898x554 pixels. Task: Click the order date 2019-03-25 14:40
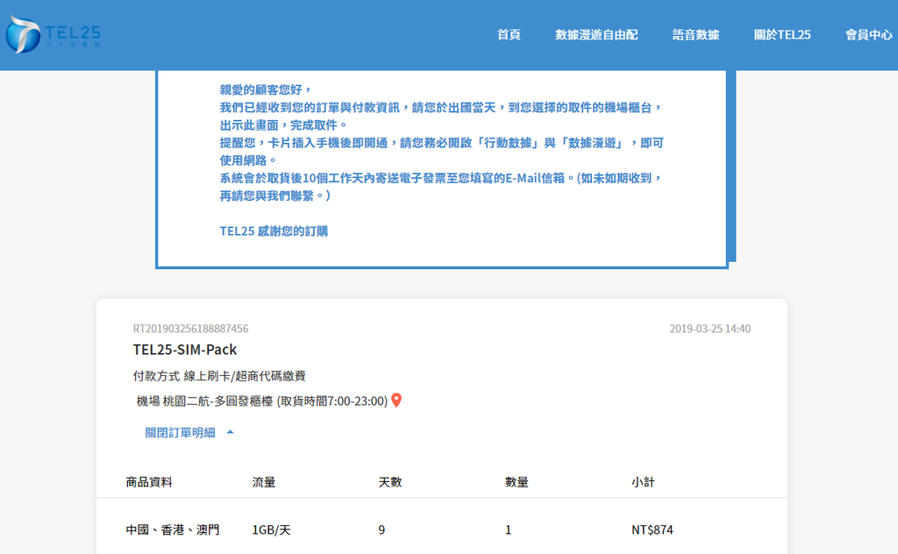coord(709,329)
